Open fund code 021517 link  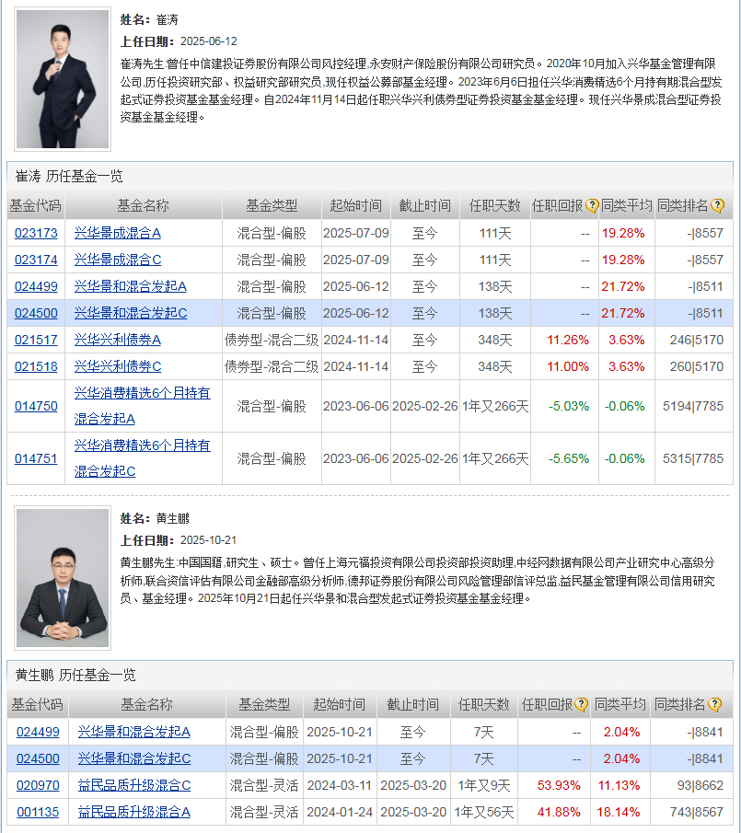pyautogui.click(x=36, y=340)
